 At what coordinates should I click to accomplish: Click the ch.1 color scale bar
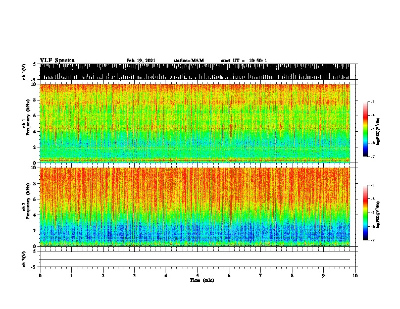tap(365, 129)
